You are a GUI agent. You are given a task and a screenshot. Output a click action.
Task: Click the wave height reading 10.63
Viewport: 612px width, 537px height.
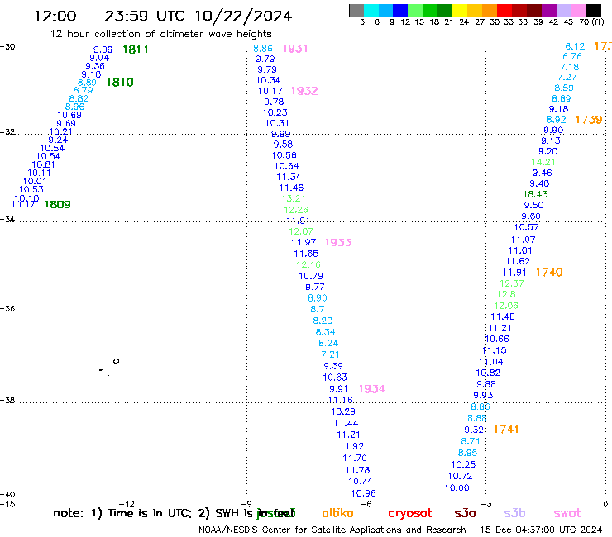pyautogui.click(x=335, y=378)
